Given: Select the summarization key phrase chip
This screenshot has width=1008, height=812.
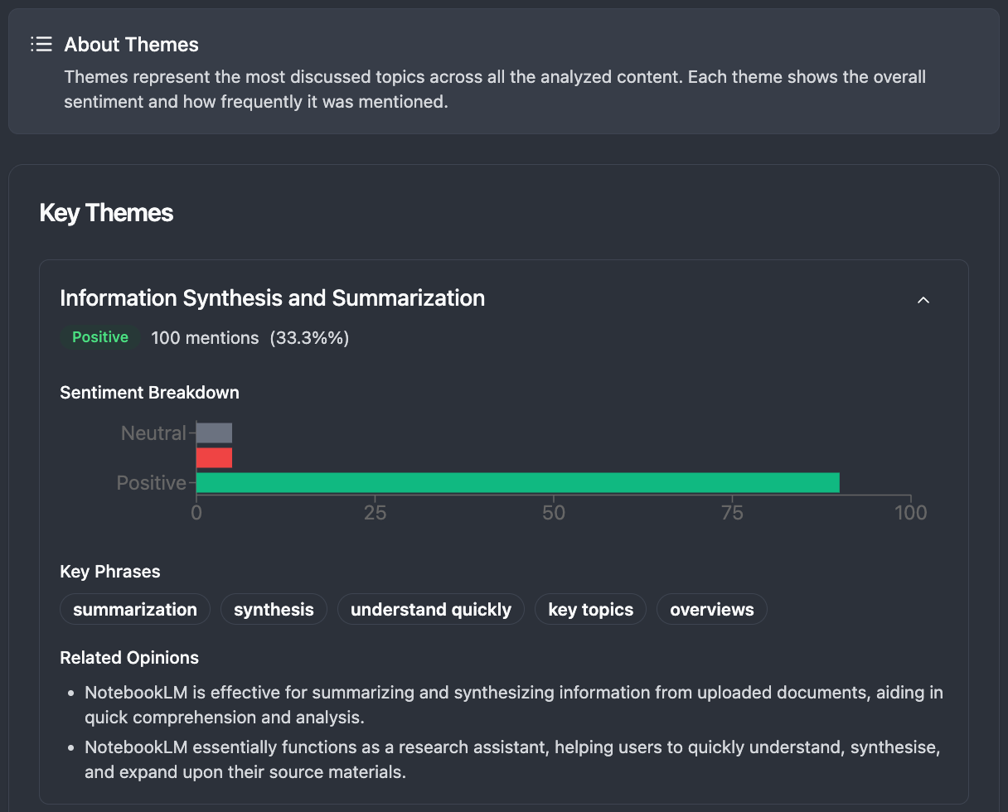Looking at the screenshot, I should click(134, 609).
